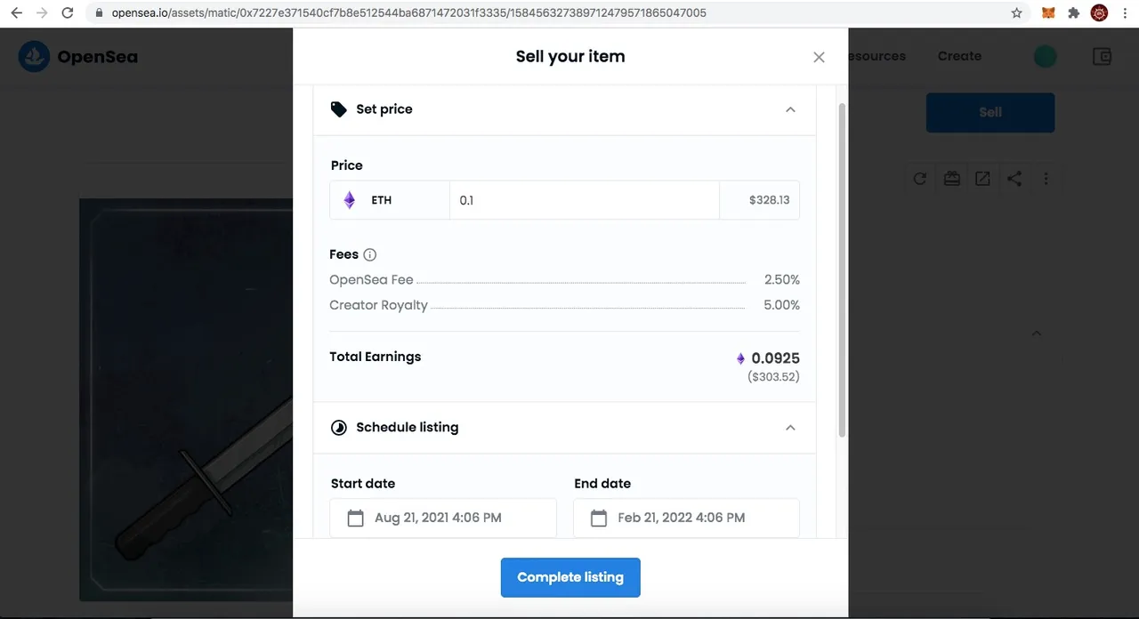Image resolution: width=1139 pixels, height=619 pixels.
Task: Close the Sell your item dialog
Action: click(819, 57)
